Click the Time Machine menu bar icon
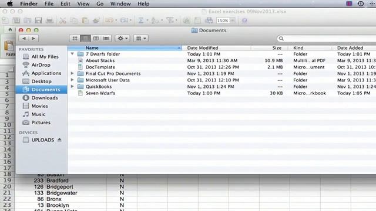The image size is (376, 211). coord(360,4)
